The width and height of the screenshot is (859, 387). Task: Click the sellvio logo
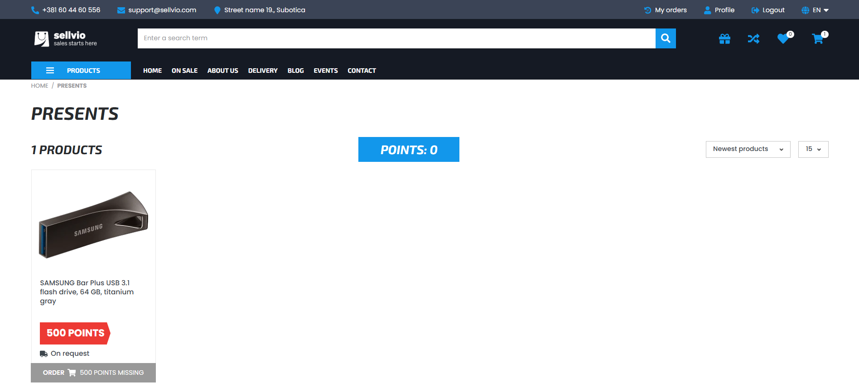tap(66, 38)
